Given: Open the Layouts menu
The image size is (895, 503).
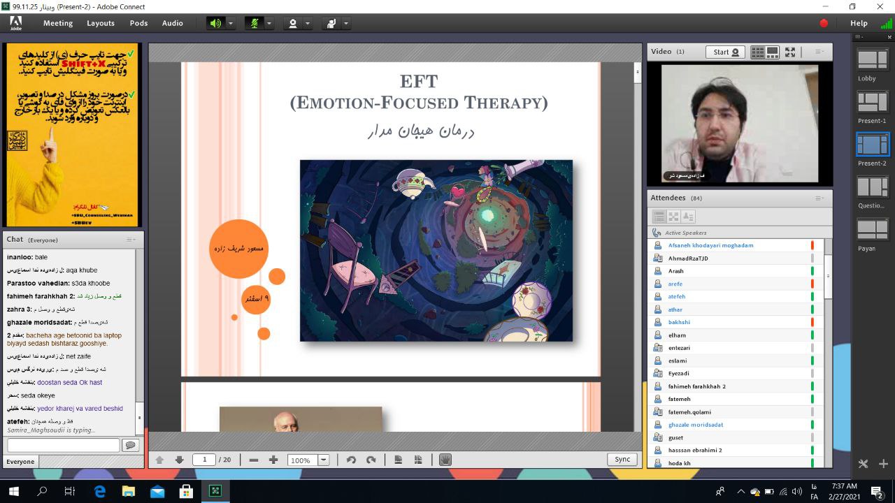Looking at the screenshot, I should pos(101,23).
